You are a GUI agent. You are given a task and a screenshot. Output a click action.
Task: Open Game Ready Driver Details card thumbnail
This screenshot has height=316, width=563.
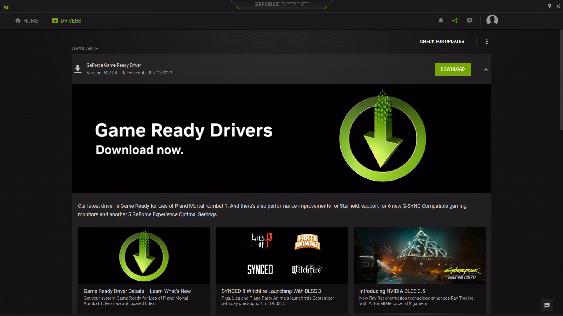pyautogui.click(x=144, y=255)
